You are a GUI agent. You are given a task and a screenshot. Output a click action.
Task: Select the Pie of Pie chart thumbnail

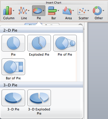(65, 43)
